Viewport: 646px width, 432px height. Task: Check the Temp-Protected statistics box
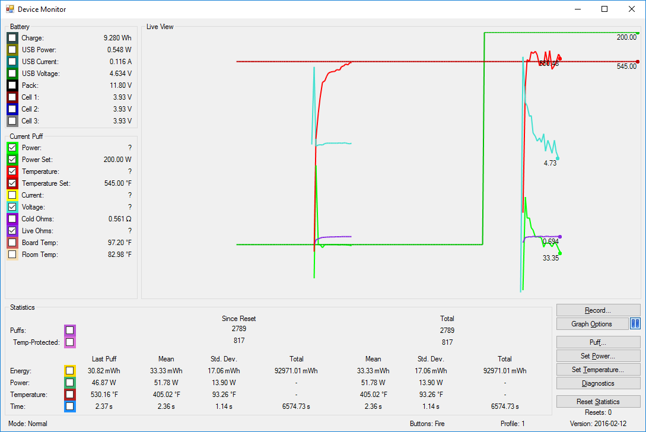(70, 342)
